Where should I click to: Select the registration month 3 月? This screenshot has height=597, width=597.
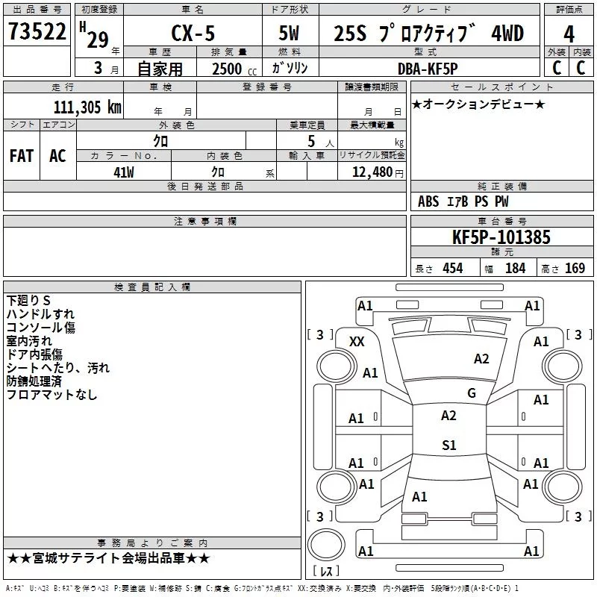tap(107, 68)
